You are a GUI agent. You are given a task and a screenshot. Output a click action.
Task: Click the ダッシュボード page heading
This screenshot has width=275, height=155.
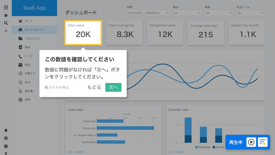(x=81, y=13)
